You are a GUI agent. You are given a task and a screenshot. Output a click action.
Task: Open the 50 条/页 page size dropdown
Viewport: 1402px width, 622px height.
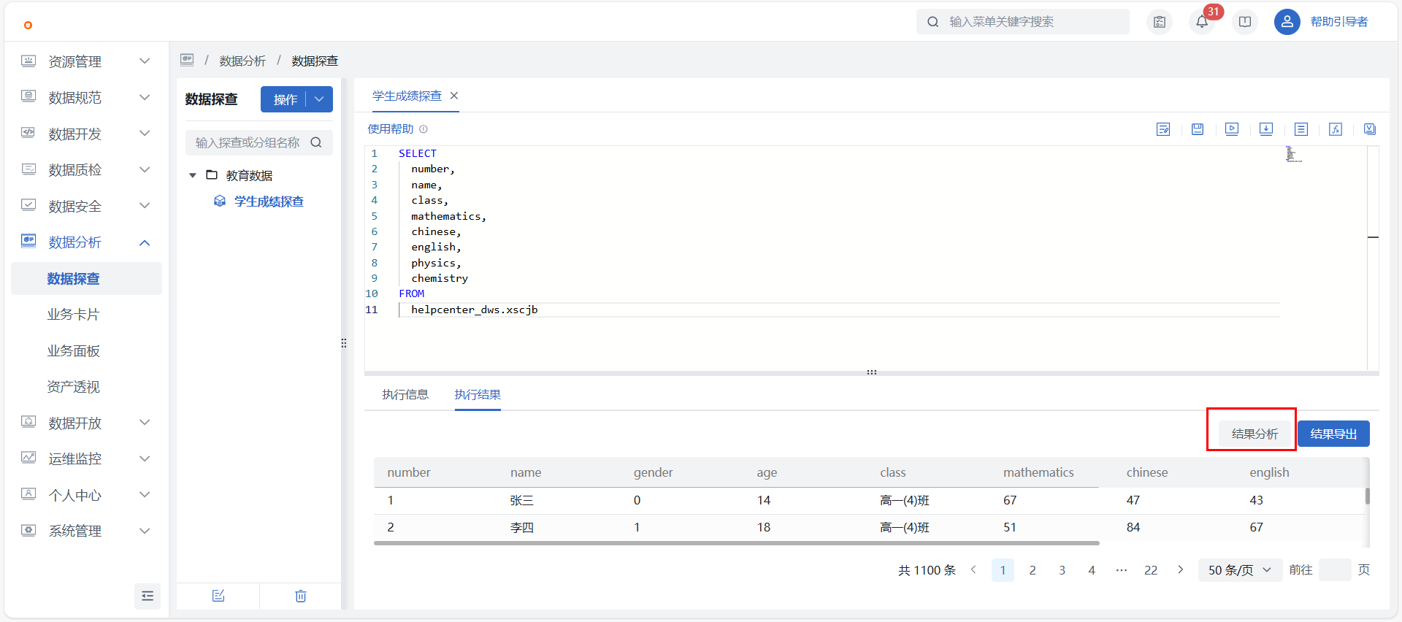1240,570
